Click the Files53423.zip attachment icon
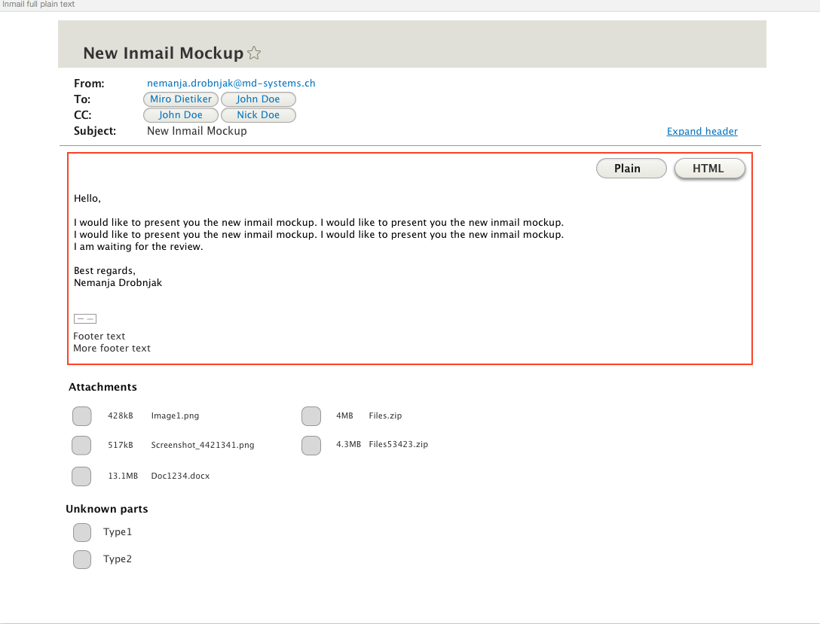This screenshot has width=820, height=624. 311,446
